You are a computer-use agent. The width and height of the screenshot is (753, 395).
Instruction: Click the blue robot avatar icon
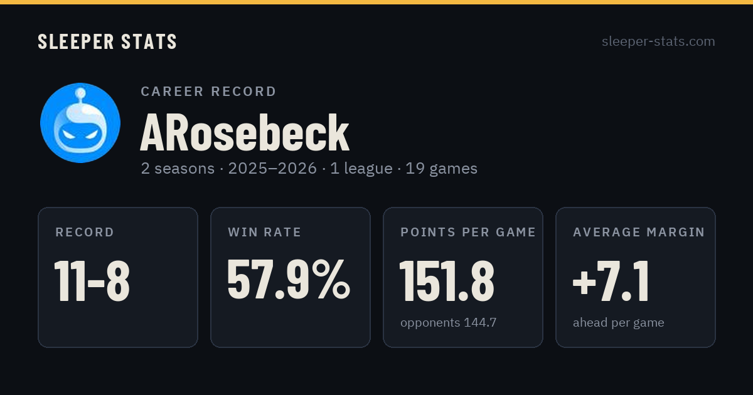point(80,123)
